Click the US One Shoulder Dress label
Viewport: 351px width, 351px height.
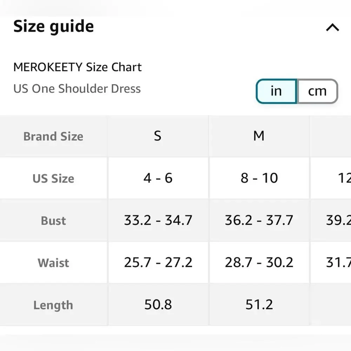(77, 89)
